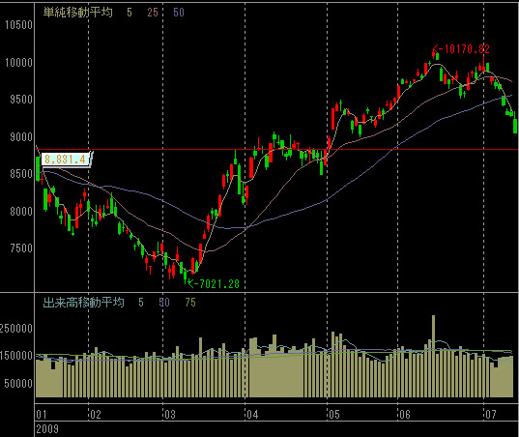Click the 150000 volume axis label
The image size is (519, 437).
pos(16,356)
